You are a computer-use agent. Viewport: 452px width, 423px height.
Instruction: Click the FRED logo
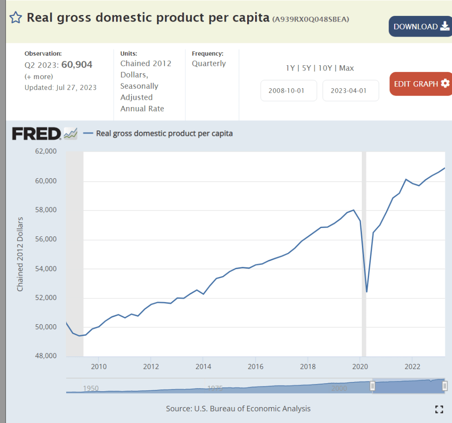pyautogui.click(x=36, y=133)
